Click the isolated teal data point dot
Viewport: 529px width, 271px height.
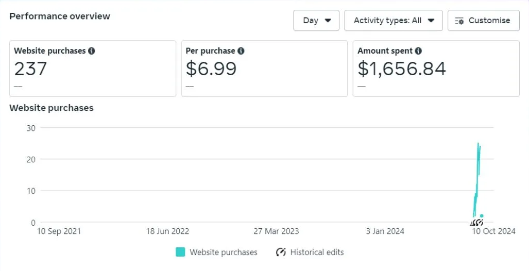click(482, 216)
